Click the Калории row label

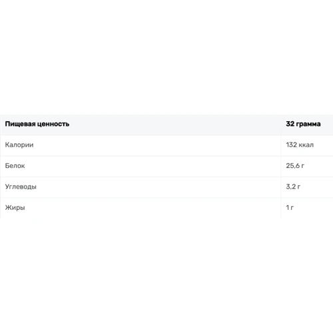tap(19, 145)
